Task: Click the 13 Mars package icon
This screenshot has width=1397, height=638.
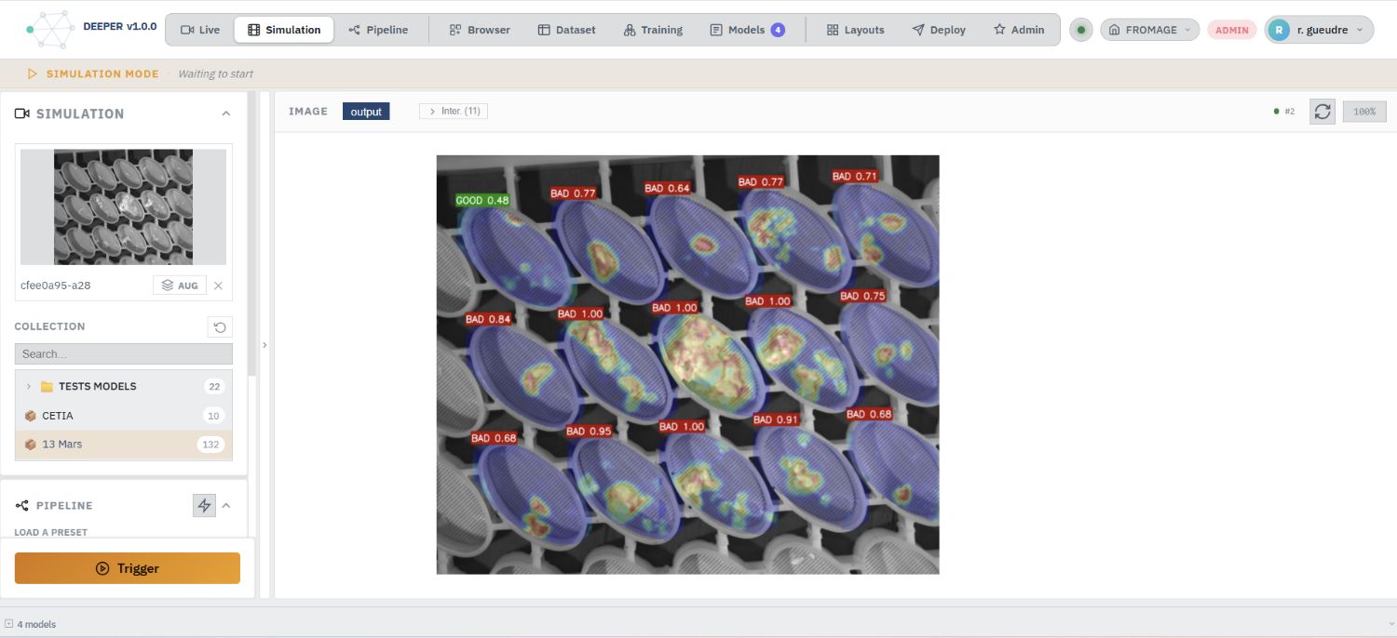Action: 30,445
